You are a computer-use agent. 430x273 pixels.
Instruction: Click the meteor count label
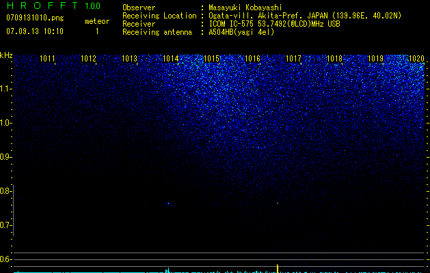click(x=97, y=21)
